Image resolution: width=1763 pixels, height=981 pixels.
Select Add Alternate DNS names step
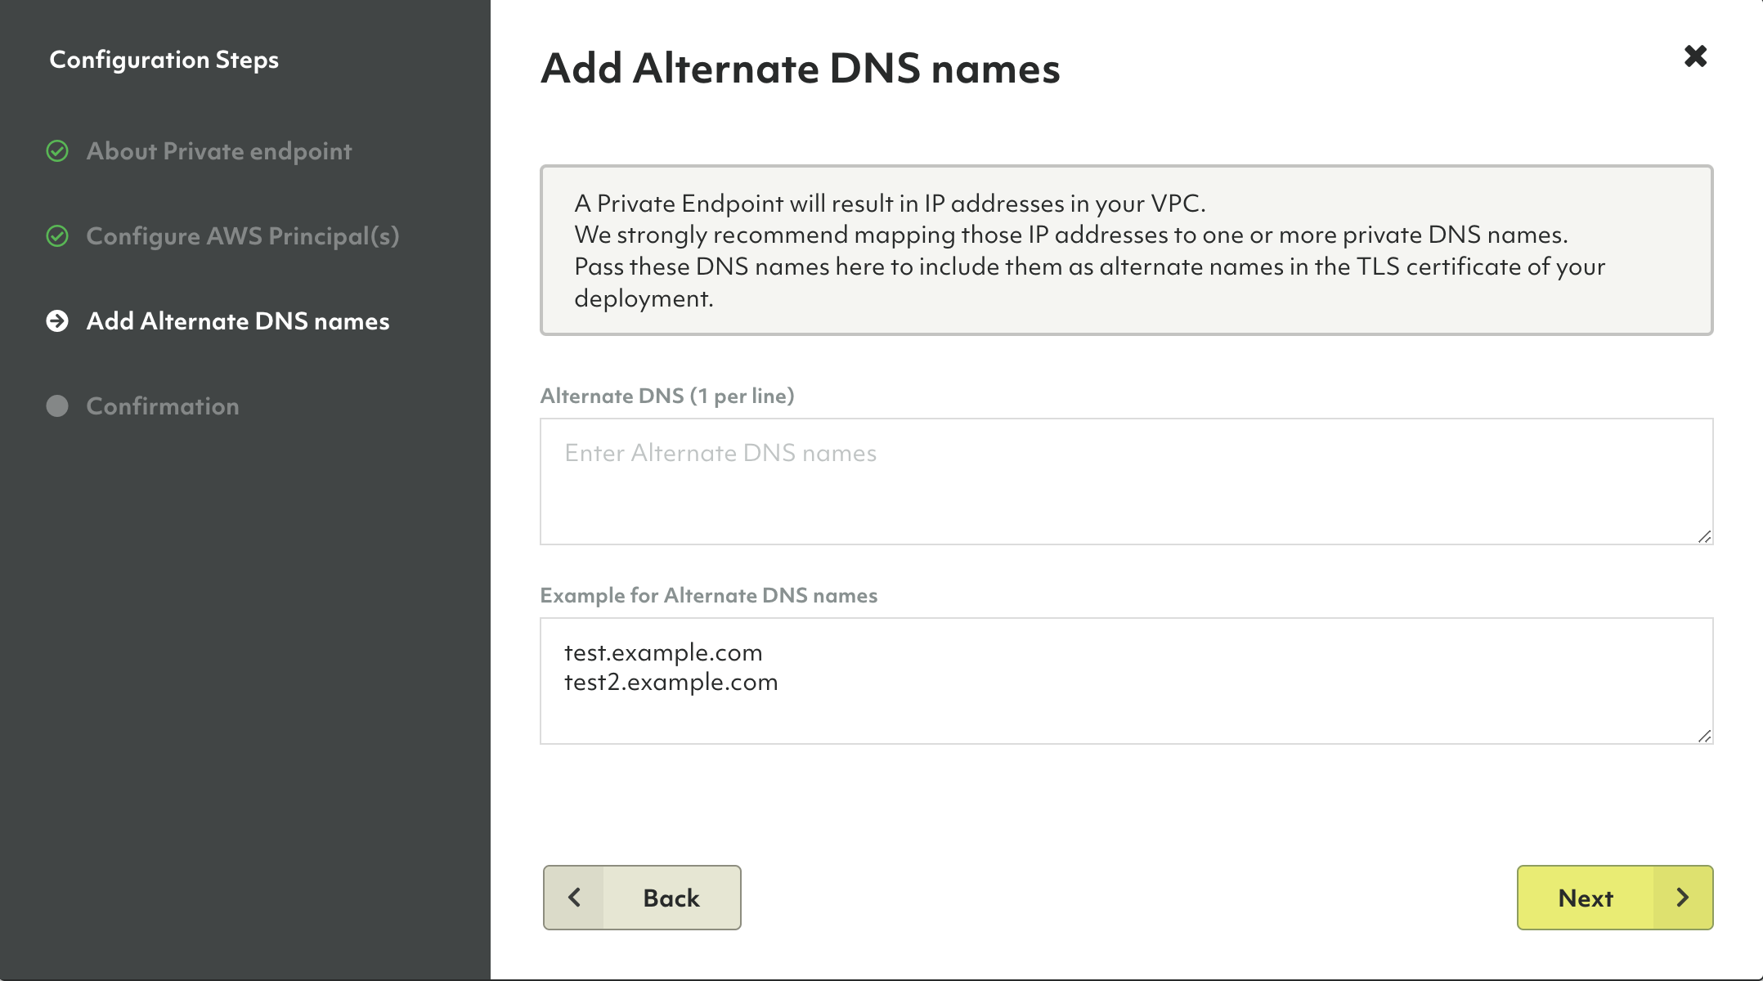238,321
